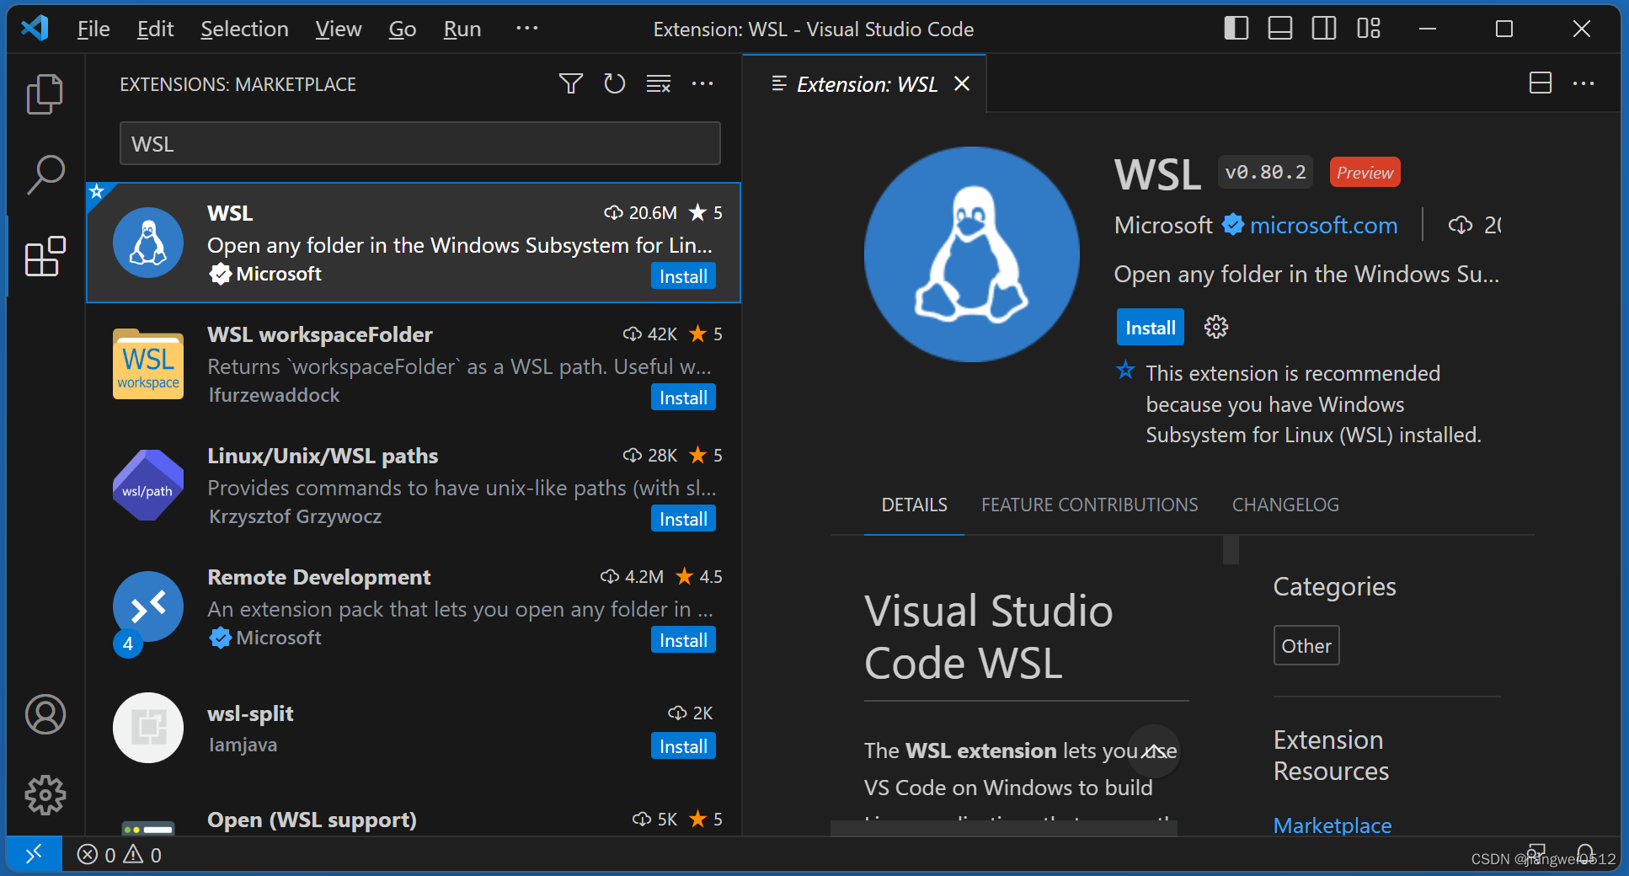The height and width of the screenshot is (876, 1629).
Task: Open the Run menu
Action: click(462, 29)
